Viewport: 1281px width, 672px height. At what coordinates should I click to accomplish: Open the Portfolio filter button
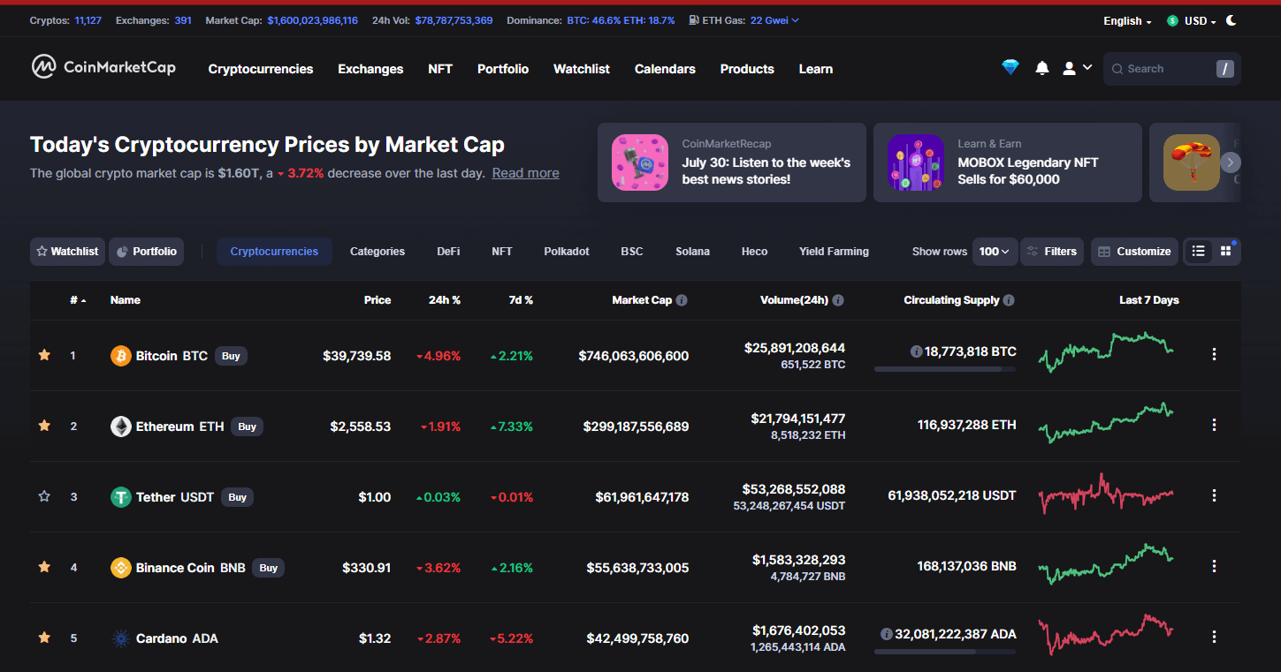(146, 252)
